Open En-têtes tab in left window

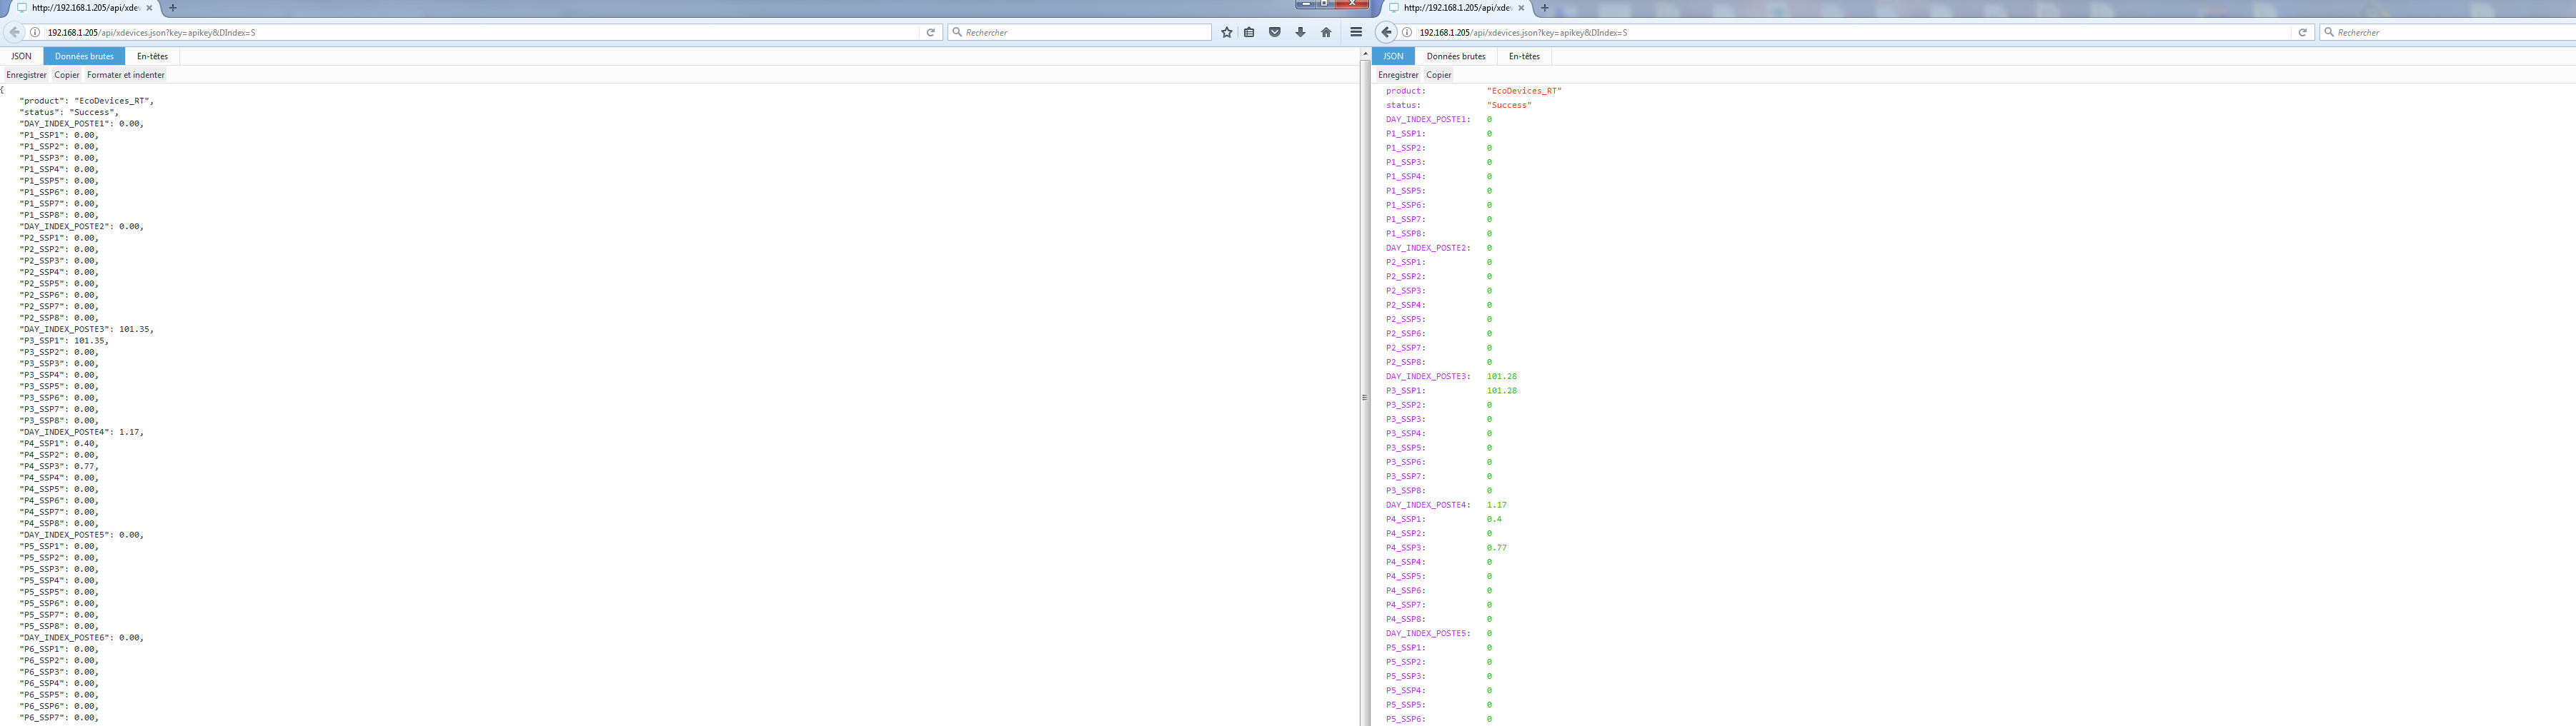[x=152, y=56]
